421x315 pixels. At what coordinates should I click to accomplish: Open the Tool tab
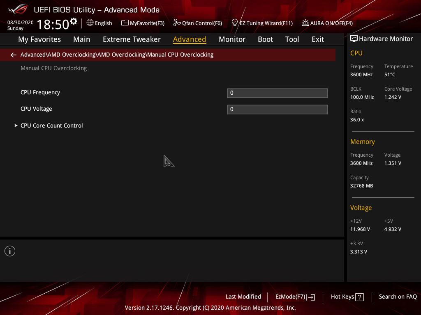[x=292, y=39]
